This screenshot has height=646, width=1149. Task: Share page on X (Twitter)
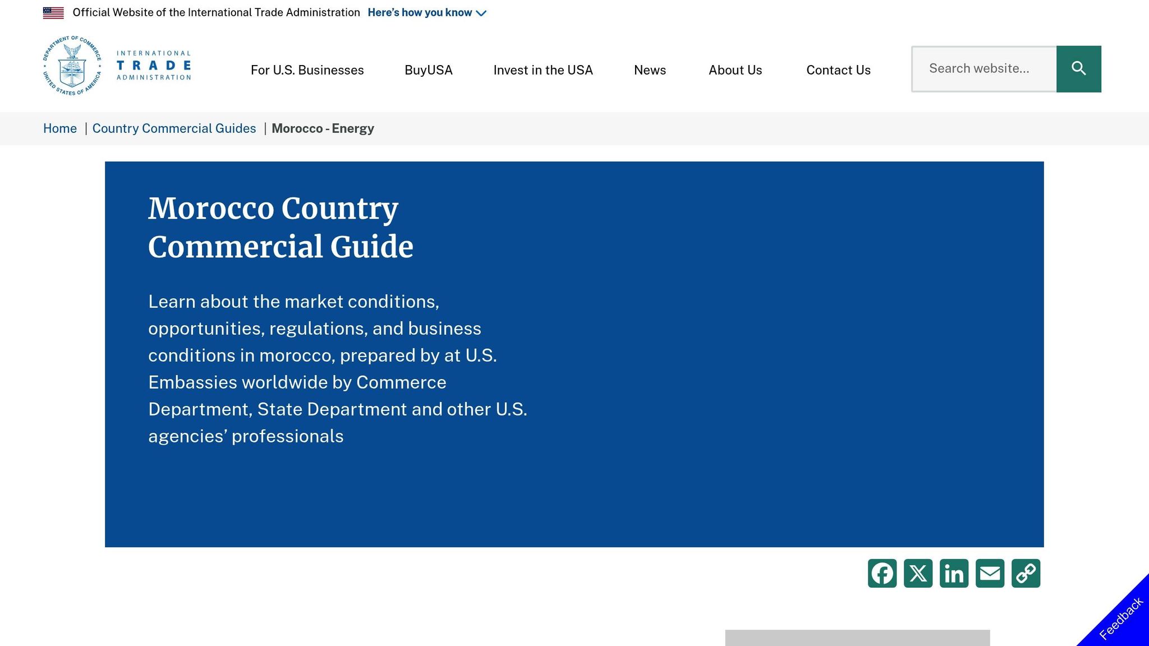tap(918, 573)
